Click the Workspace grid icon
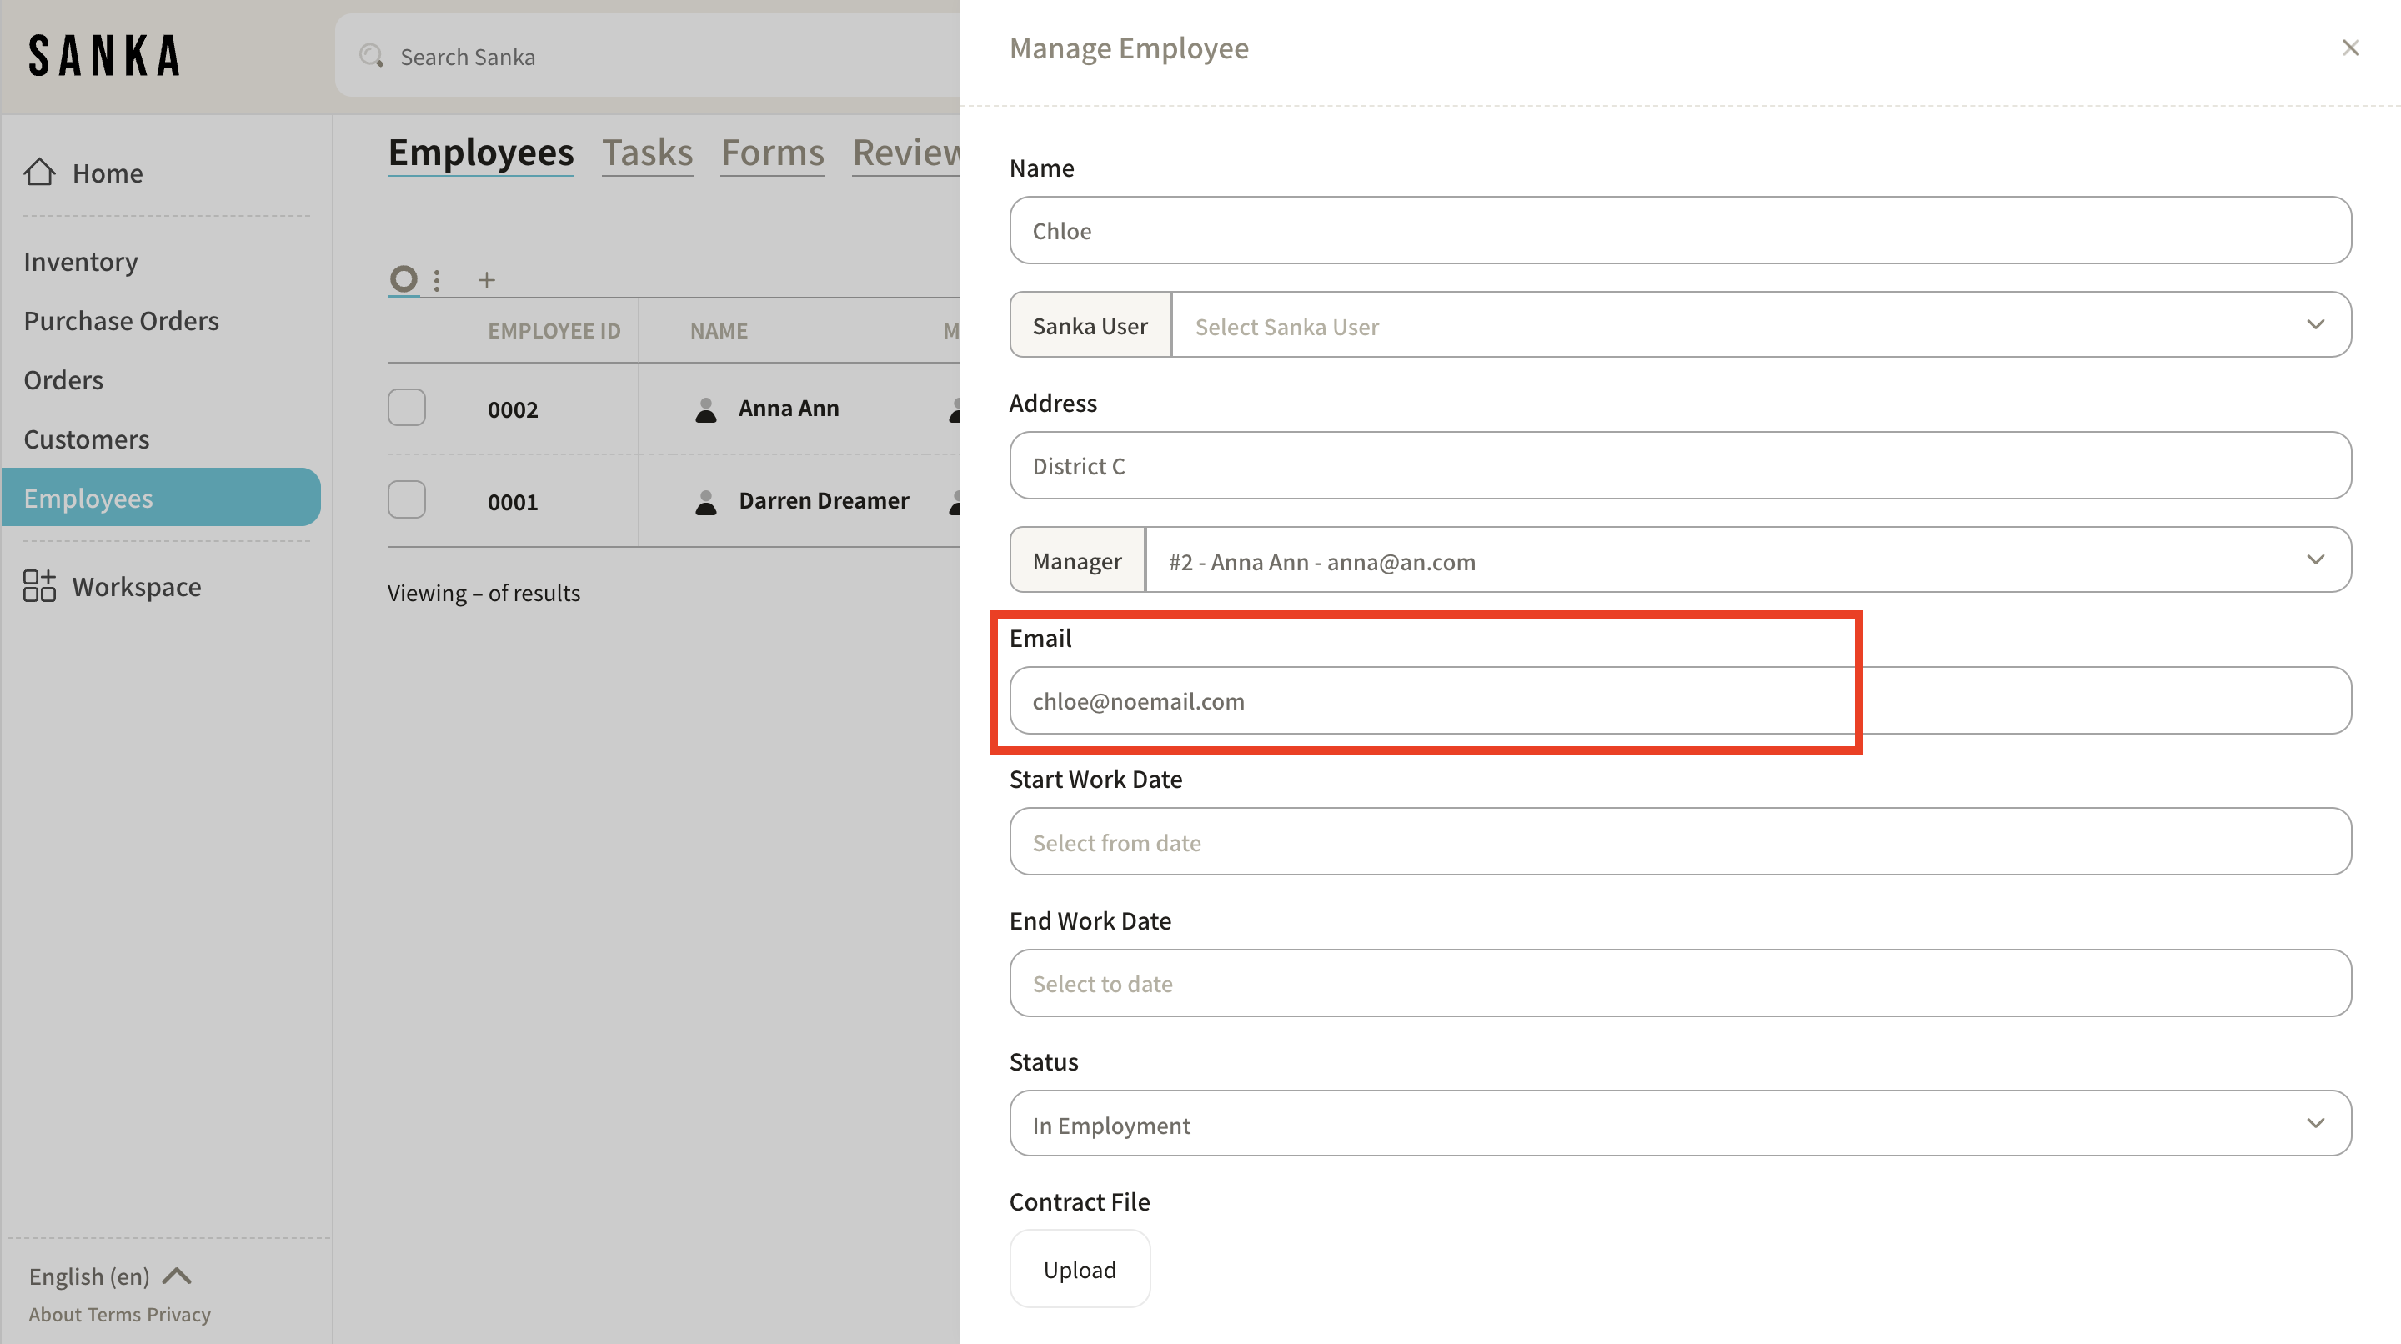The height and width of the screenshot is (1344, 2401). coord(39,586)
